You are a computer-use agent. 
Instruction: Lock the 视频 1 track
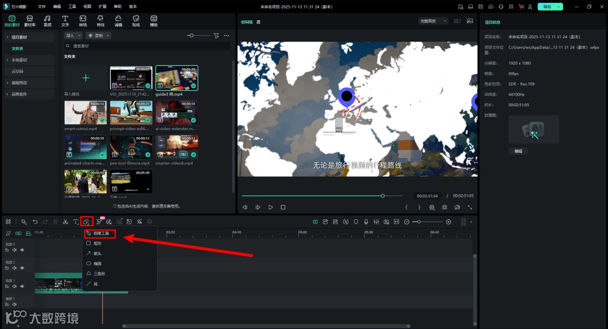tap(8, 286)
